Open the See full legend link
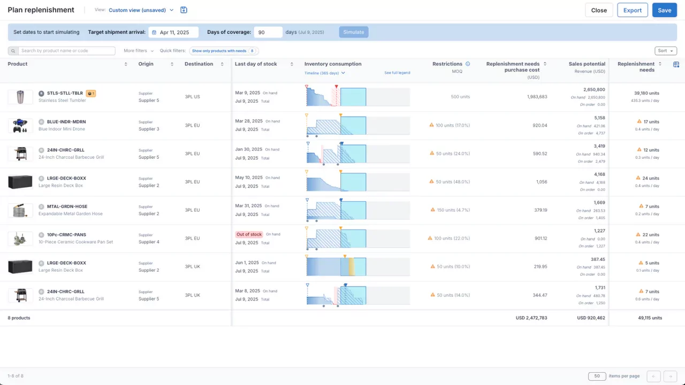Screen dimensions: 685x385 (397, 73)
